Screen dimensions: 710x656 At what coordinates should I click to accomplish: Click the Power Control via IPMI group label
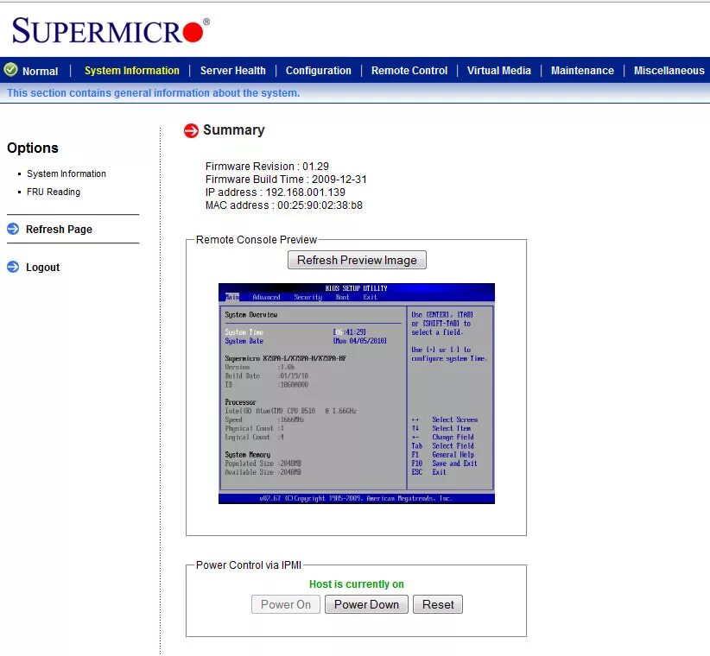(x=249, y=565)
